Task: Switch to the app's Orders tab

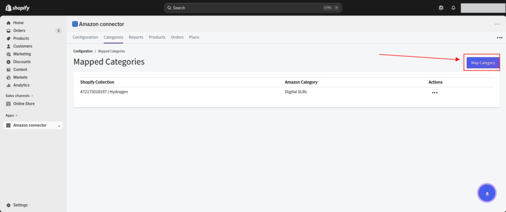Action: click(177, 37)
